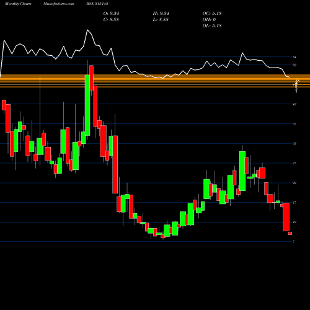Select the "L: 8.88" low value

[161, 20]
